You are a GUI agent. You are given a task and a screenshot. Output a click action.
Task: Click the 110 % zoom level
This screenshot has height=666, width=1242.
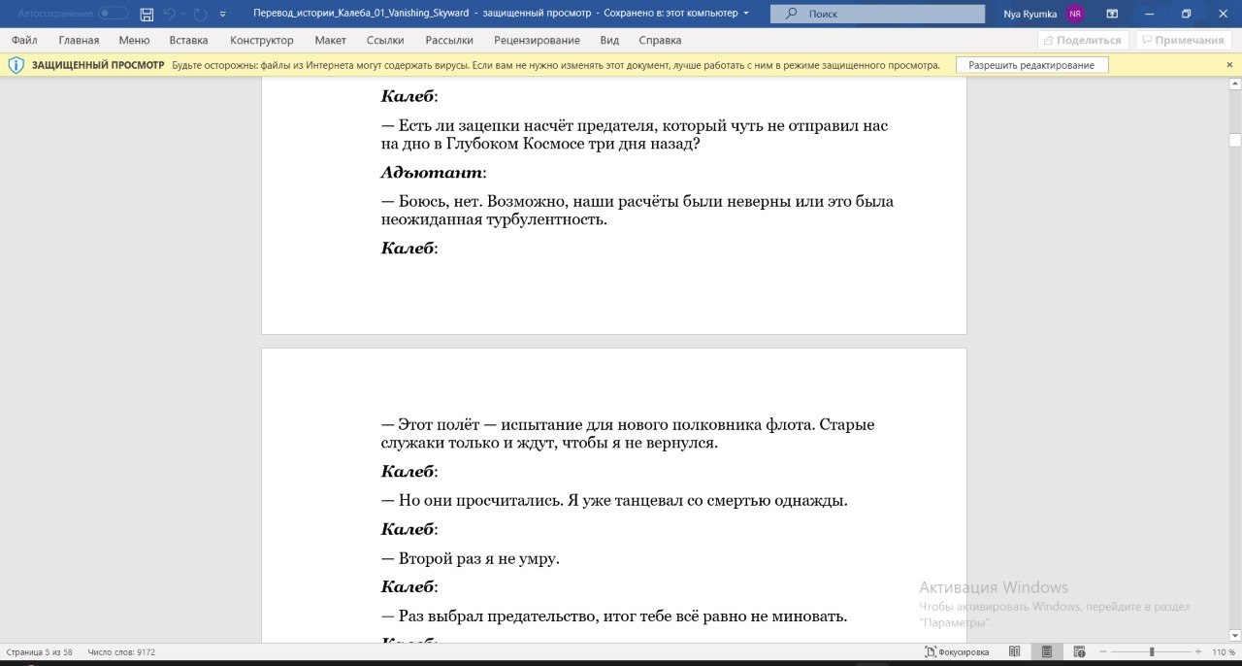pos(1223,652)
